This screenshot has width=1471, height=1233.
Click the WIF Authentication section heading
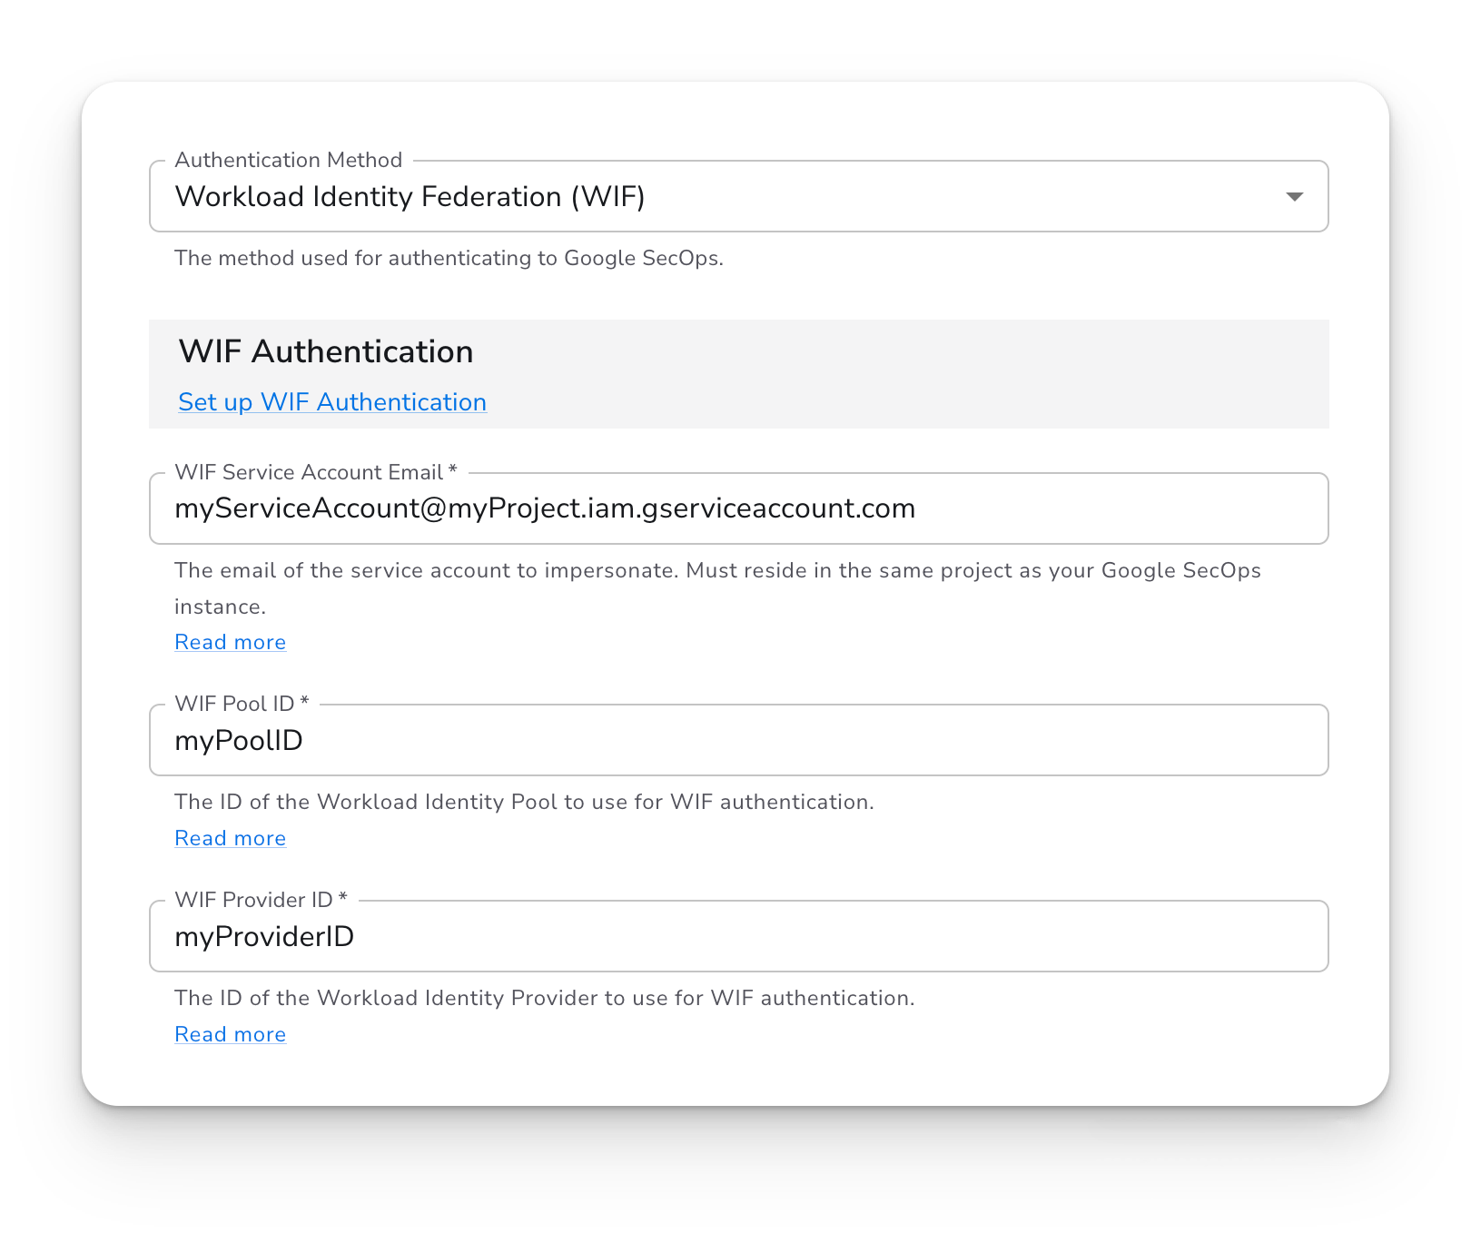pyautogui.click(x=325, y=352)
